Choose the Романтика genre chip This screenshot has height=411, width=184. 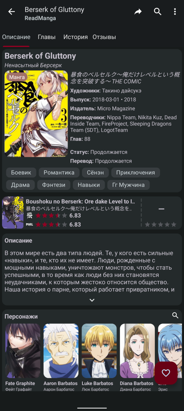tap(59, 173)
